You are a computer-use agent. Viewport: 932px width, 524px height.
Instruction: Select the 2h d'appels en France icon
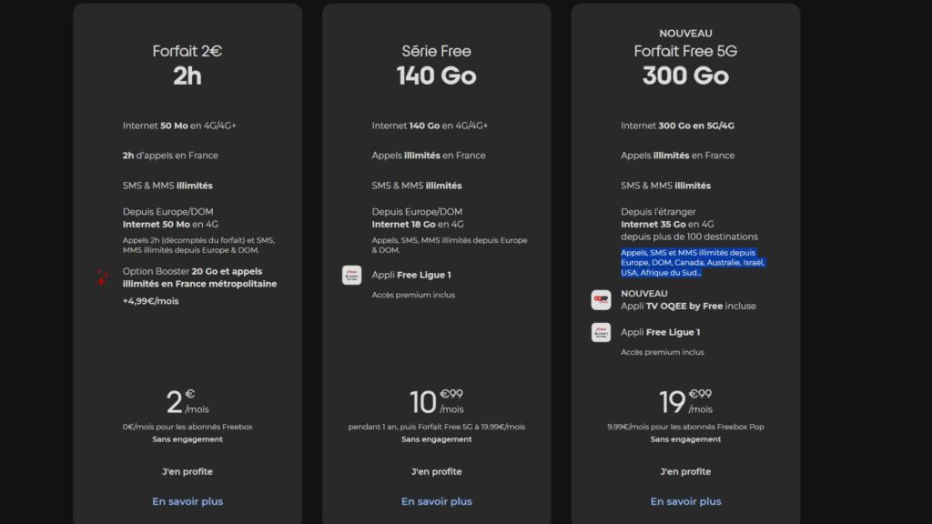(x=104, y=155)
